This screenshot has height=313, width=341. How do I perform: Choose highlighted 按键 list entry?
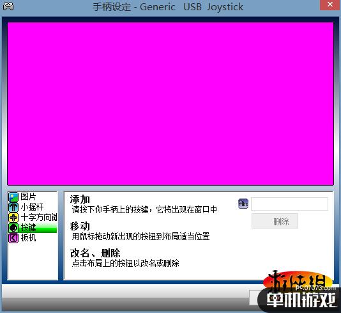[x=33, y=228]
